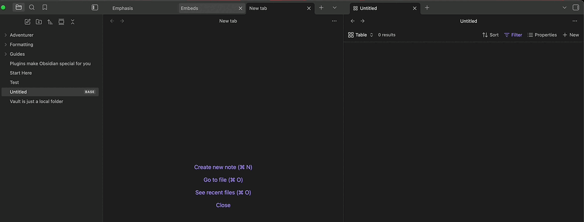Click the Close link in New tab
This screenshot has height=222, width=584.
pos(223,205)
